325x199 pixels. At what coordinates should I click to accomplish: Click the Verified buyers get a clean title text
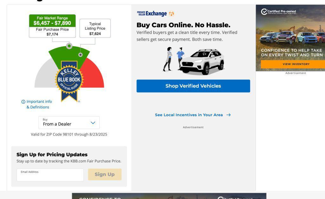click(187, 36)
